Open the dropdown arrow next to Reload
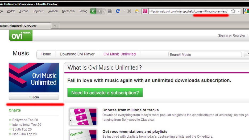249x140 pixels. coord(124,11)
